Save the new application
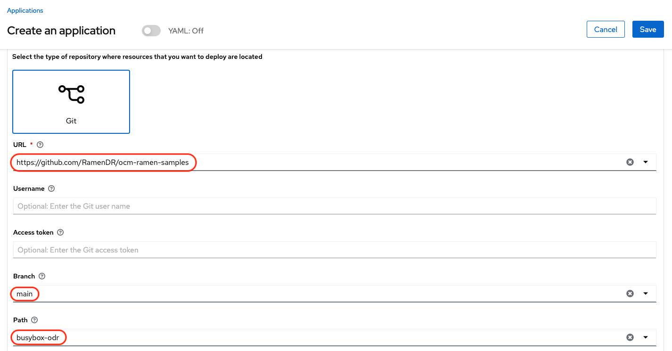The image size is (672, 351). click(x=648, y=29)
